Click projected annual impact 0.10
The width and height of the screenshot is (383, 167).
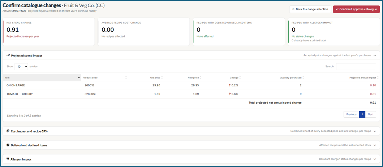(x=373, y=85)
